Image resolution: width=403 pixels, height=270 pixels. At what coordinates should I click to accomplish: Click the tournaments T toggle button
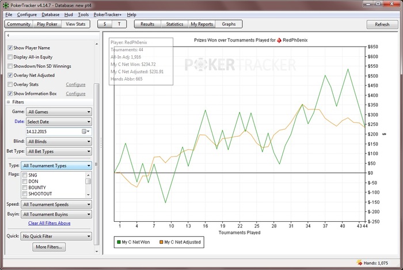[x=120, y=24]
